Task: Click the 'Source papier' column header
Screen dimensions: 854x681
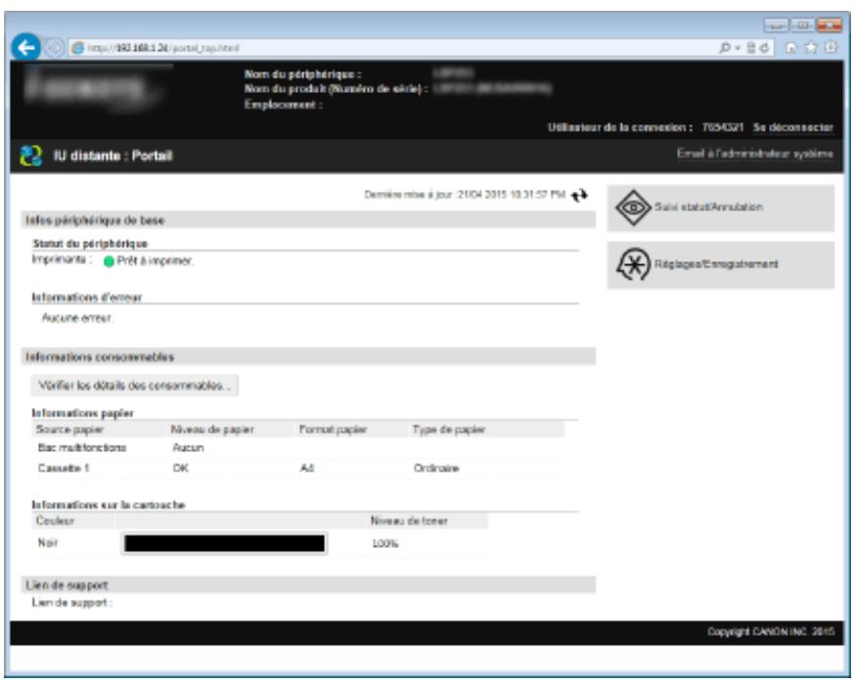Action: click(69, 430)
